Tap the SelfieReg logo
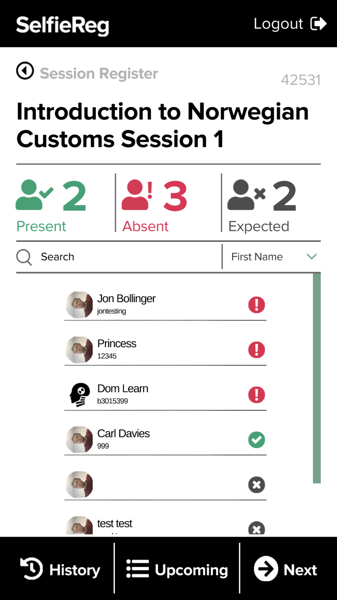Image resolution: width=337 pixels, height=600 pixels. coord(63,25)
